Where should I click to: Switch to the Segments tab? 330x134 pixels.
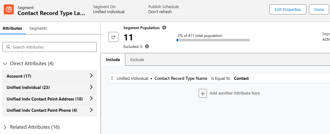[x=38, y=28]
